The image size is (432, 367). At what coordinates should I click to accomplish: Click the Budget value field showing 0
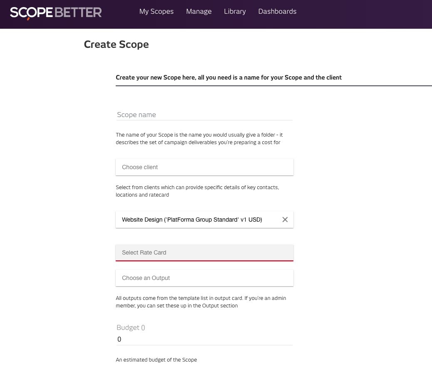click(204, 339)
